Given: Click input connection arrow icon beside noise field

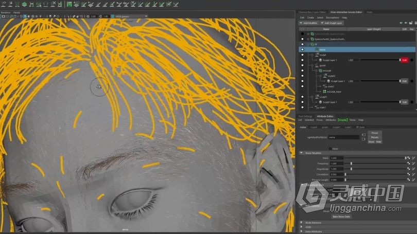Looking at the screenshot, I should pyautogui.click(x=363, y=135).
